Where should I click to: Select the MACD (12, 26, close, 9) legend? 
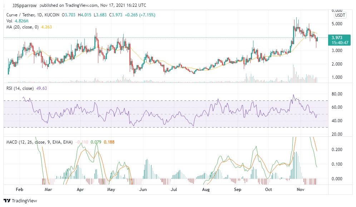[40, 142]
